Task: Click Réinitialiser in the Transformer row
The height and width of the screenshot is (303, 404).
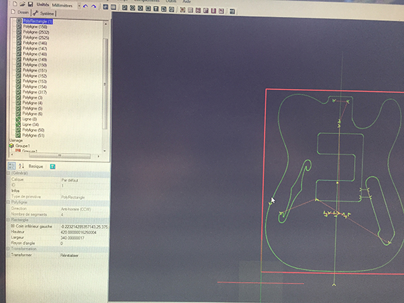Action: 69,256
